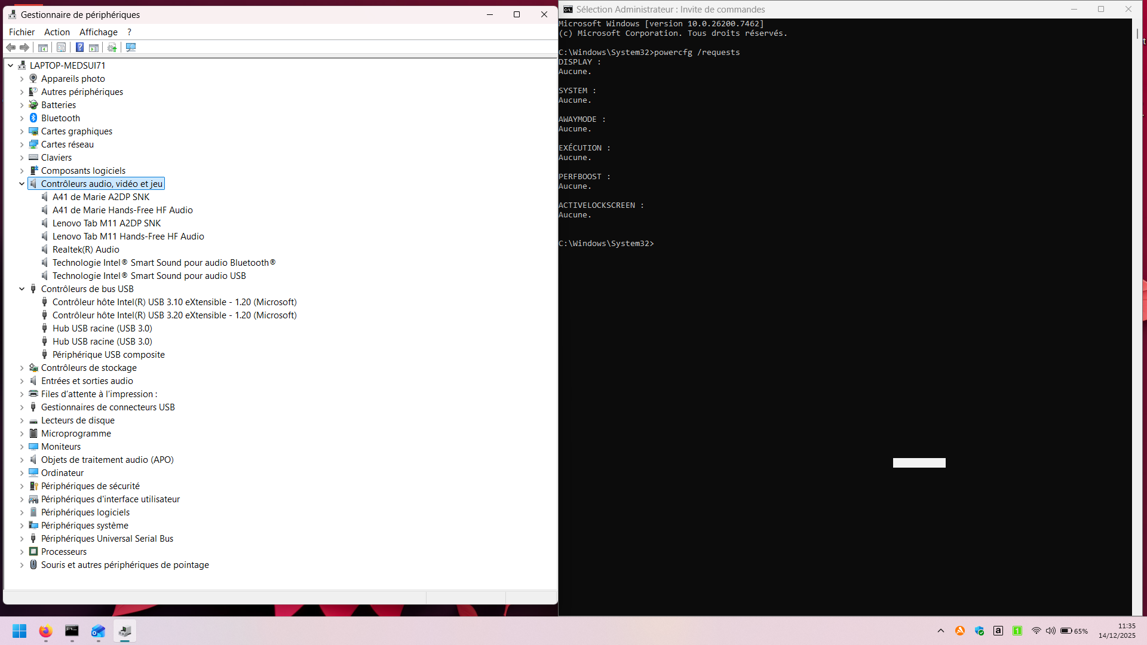
Task: Open the ? help menu
Action: 129,32
